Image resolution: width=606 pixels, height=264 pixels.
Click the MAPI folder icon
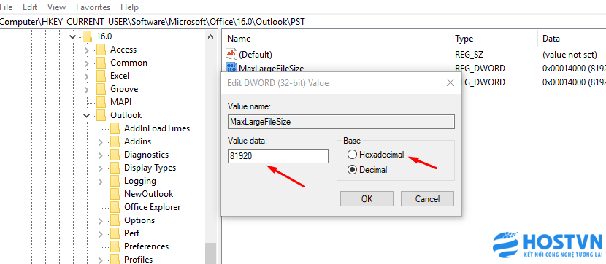click(101, 102)
